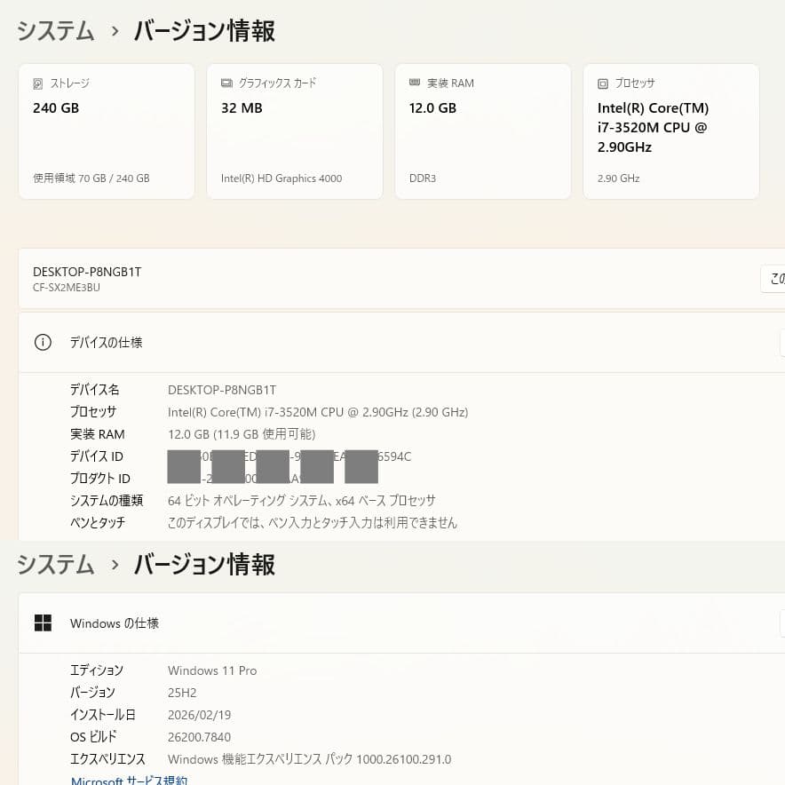Click the storage drive icon
The image size is (785, 785).
tap(37, 83)
